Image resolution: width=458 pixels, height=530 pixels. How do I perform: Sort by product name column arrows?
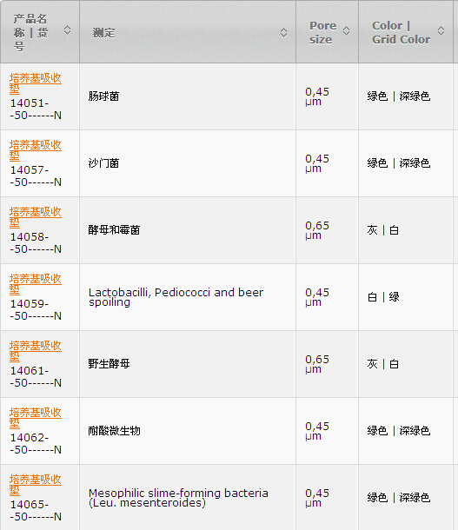click(x=67, y=30)
